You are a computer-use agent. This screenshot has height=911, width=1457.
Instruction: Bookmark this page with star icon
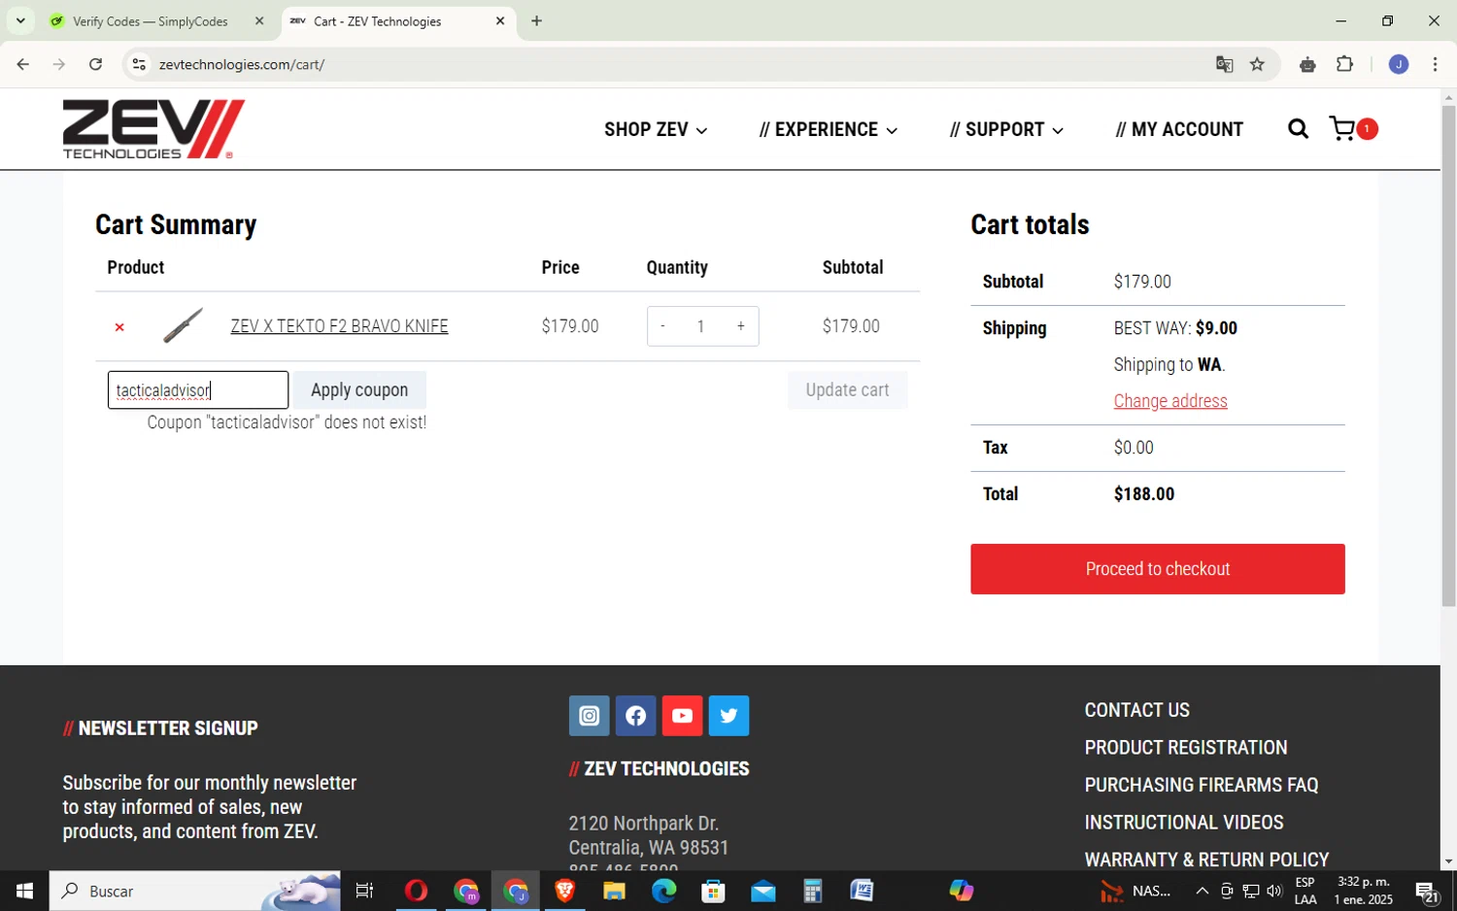(1257, 64)
